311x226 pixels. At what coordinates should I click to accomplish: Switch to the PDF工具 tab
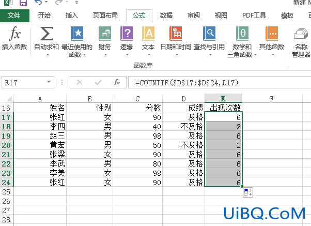tap(254, 16)
